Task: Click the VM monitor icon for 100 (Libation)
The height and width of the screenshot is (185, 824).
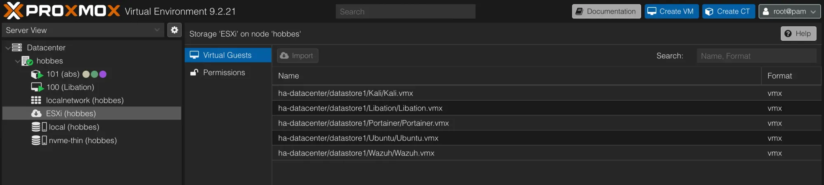Action: click(x=37, y=87)
